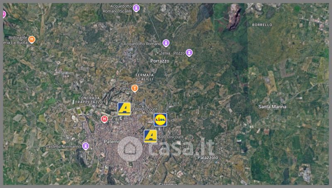Click the Acquedotto Romano purple landmark pin
The height and width of the screenshot is (188, 332).
[166, 43]
